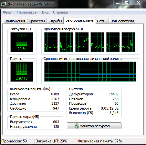Screen dimensions: 146x145
Task: Switch to the Приложения tab
Action: 15,21
